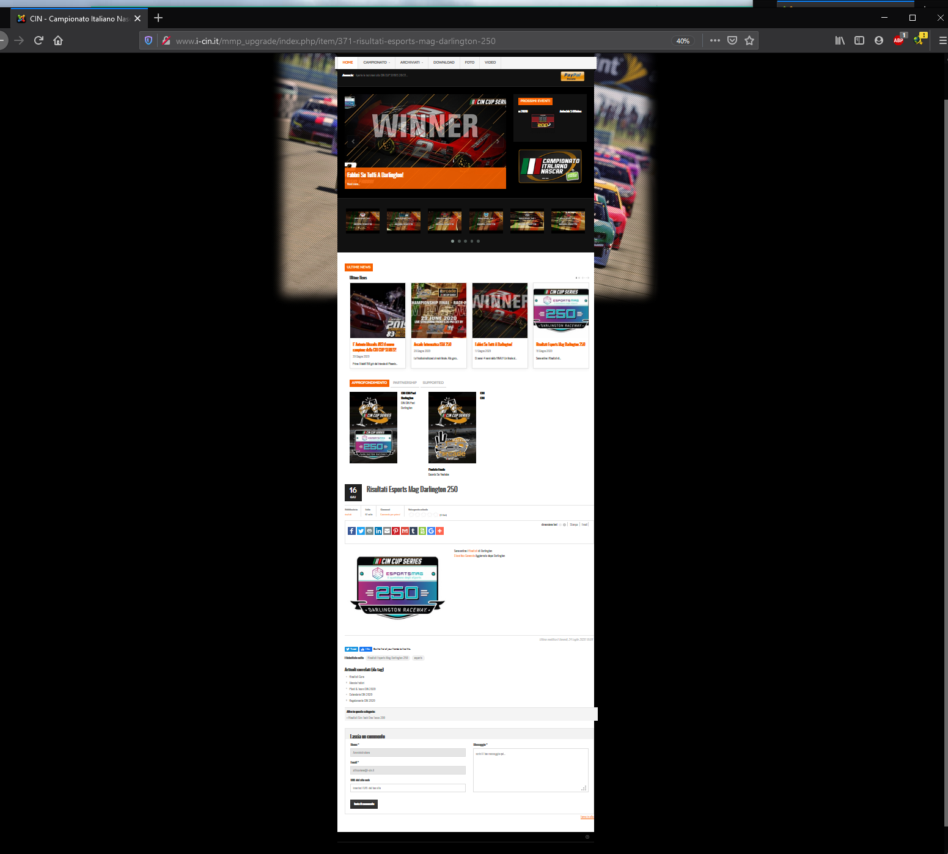Open the Firefox hamburger menu
Viewport: 948px width, 854px height.
pos(942,40)
